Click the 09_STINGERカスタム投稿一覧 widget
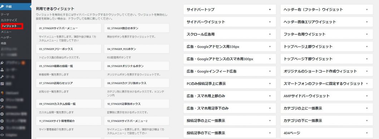The width and height of the screenshot is (379, 139). pos(68,104)
